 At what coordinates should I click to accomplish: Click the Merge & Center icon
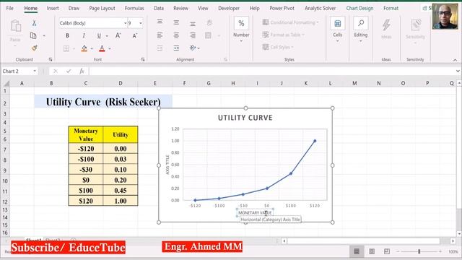[208, 35]
